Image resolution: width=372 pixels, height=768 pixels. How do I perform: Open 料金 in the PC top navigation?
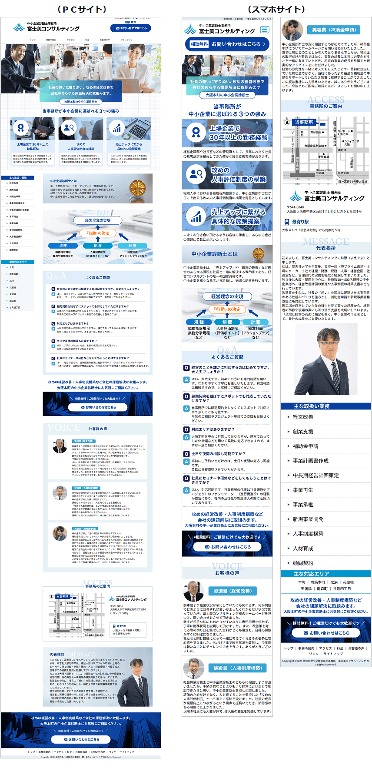(87, 40)
